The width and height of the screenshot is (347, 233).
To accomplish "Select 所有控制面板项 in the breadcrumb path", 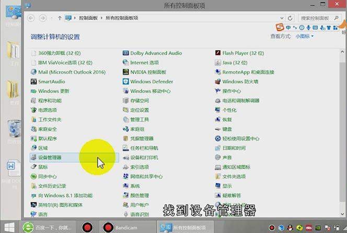I will 122,18.
